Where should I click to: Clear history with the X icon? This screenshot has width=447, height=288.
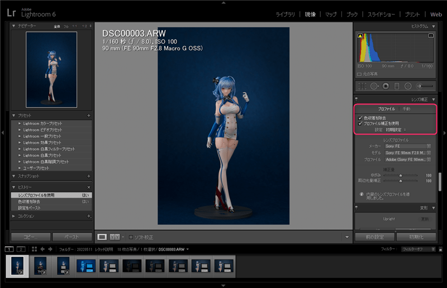click(89, 187)
